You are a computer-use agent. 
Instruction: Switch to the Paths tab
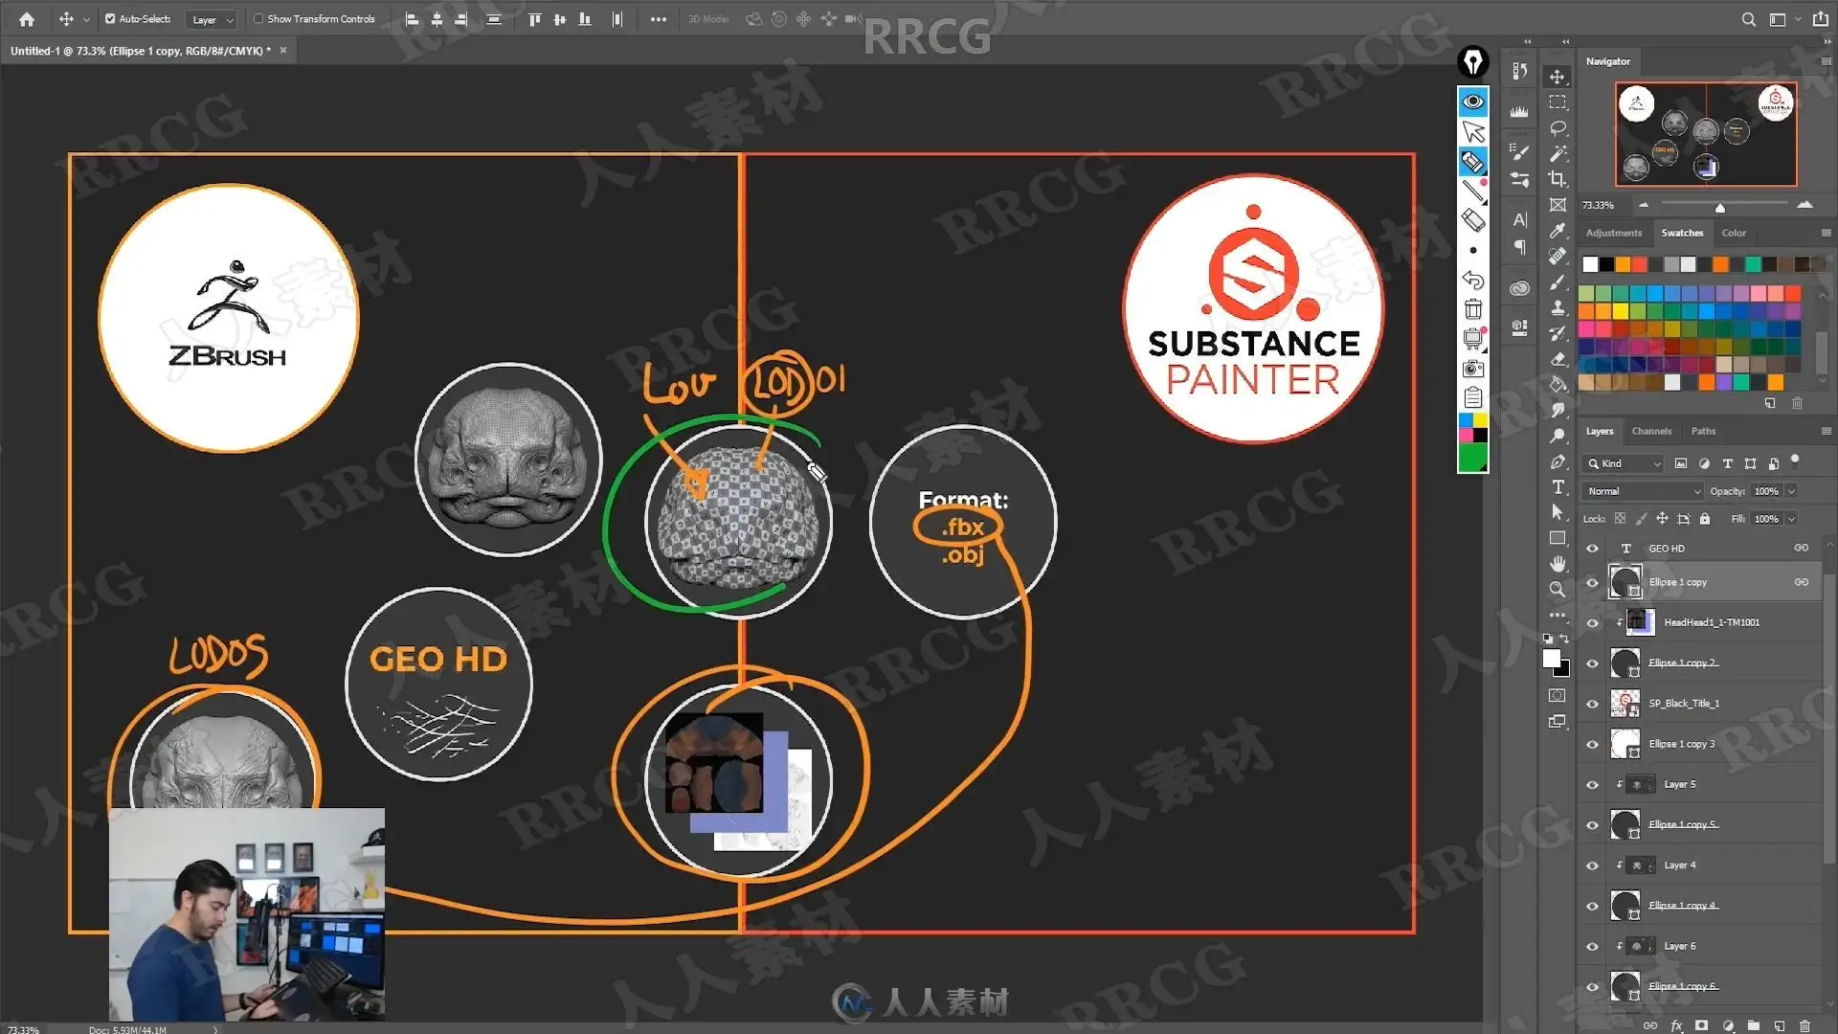point(1703,431)
